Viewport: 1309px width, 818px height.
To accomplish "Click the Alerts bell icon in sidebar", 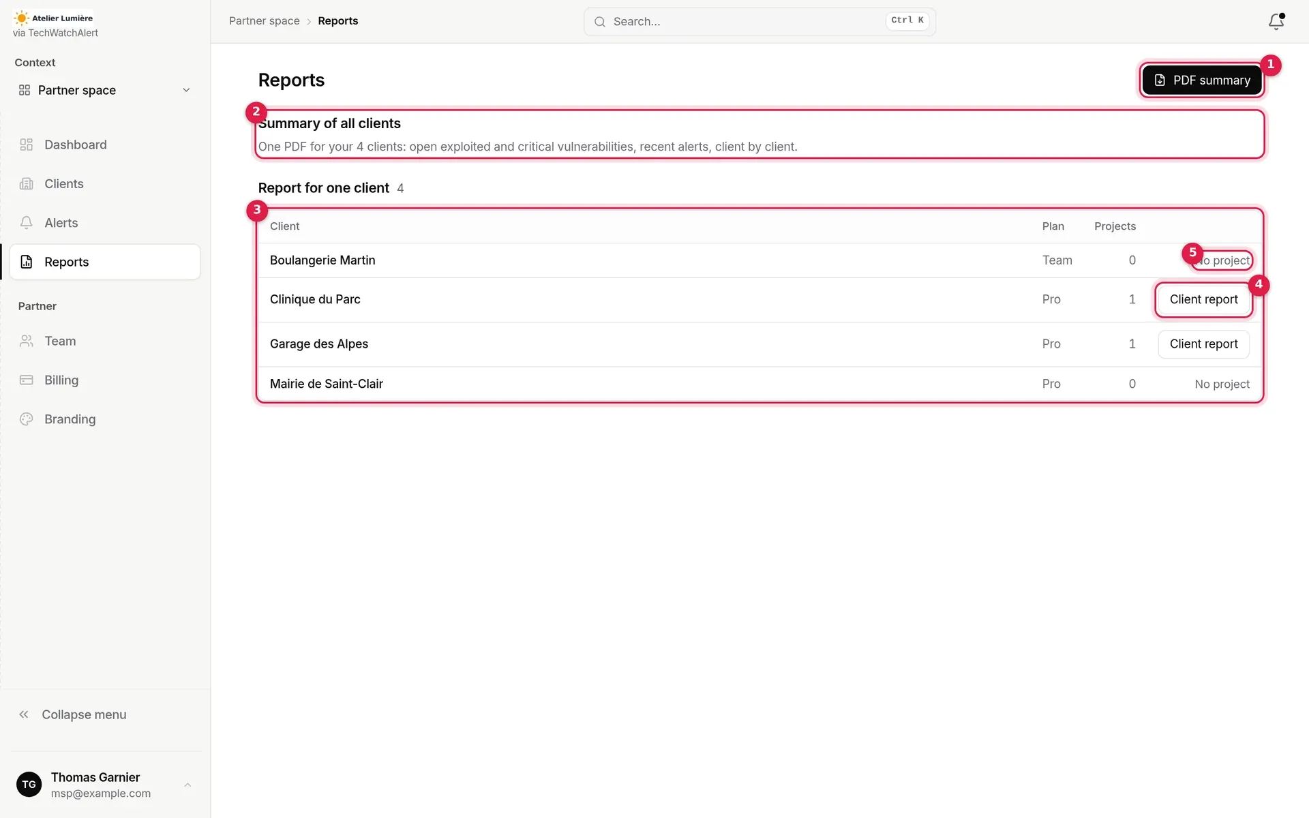I will point(27,223).
